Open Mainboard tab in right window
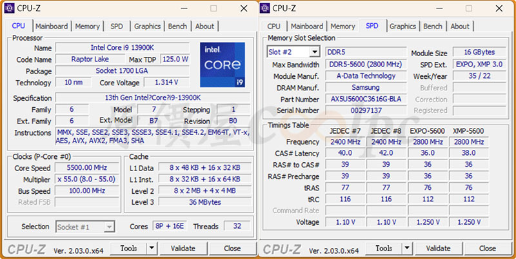 [x=307, y=26]
